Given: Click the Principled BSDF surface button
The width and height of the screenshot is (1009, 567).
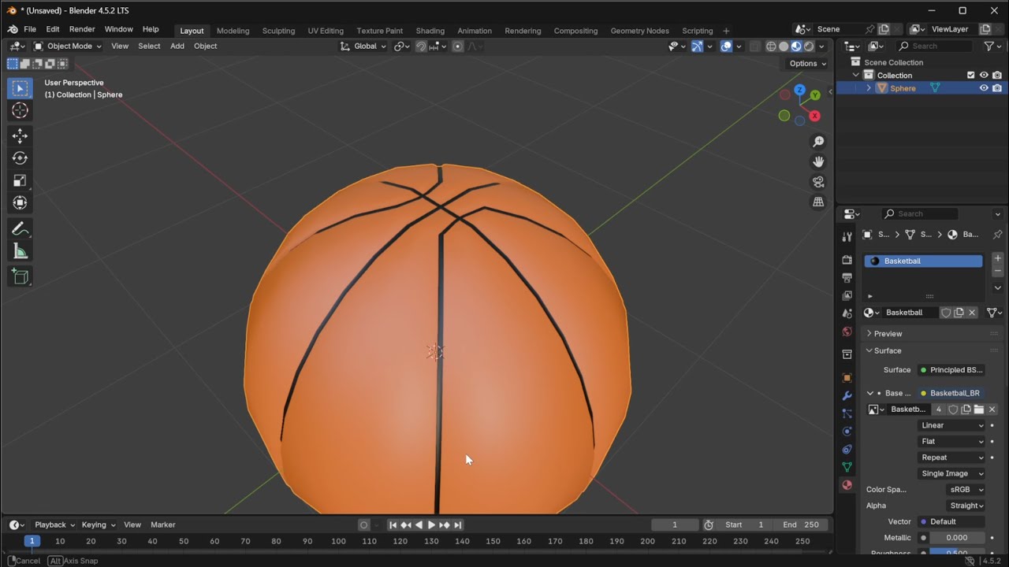Looking at the screenshot, I should point(951,370).
